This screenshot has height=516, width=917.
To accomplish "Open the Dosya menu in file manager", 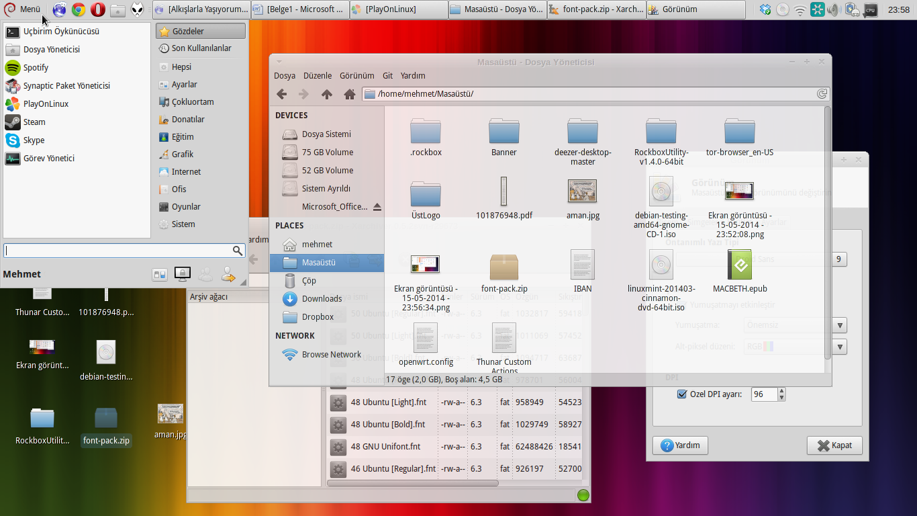I will click(285, 76).
